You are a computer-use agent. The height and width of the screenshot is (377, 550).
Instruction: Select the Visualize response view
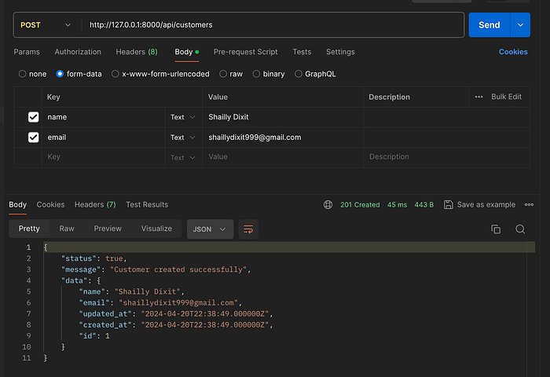(156, 229)
